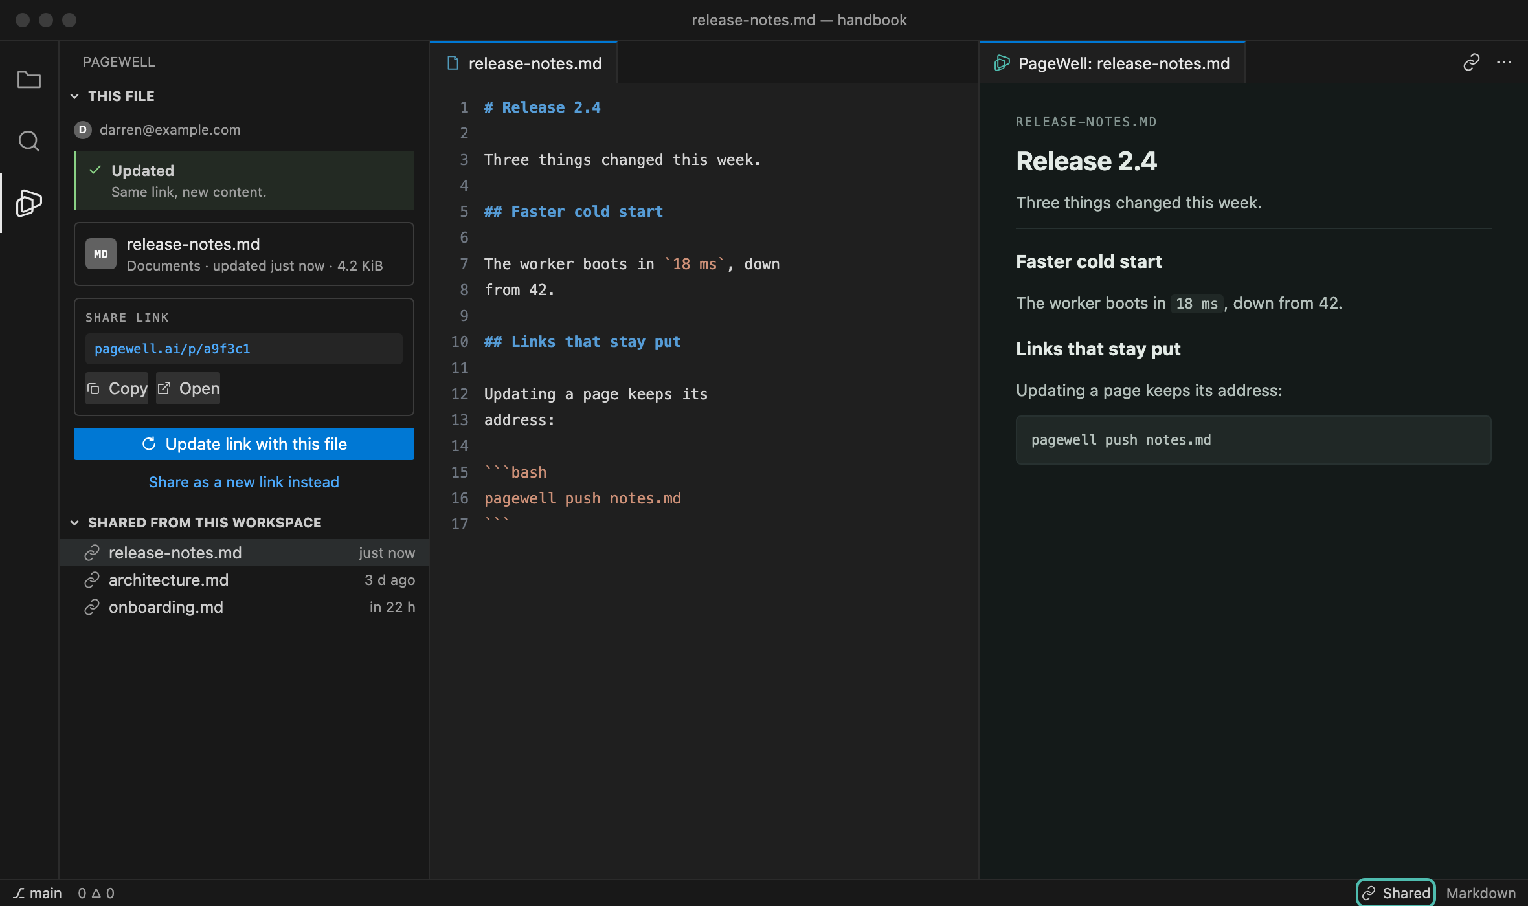The height and width of the screenshot is (906, 1528).
Task: Click the main branch in status bar
Action: point(38,893)
